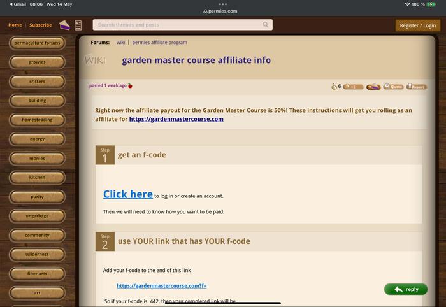446x307 pixels.
Task: Open the permies affiliate program breadcrumb
Action: pyautogui.click(x=159, y=43)
